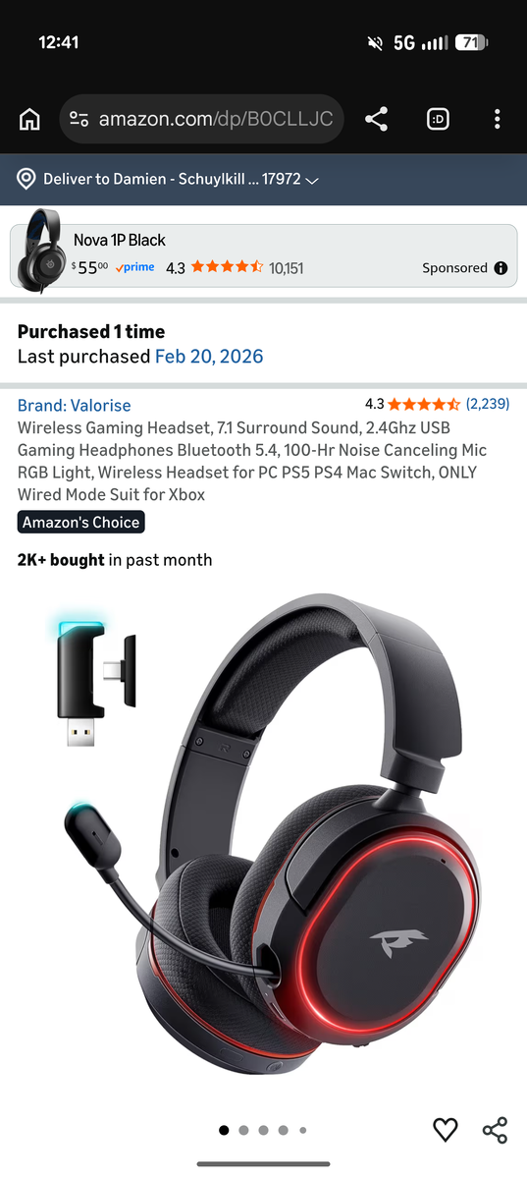
Task: Open the browser three-dot menu
Action: [498, 120]
